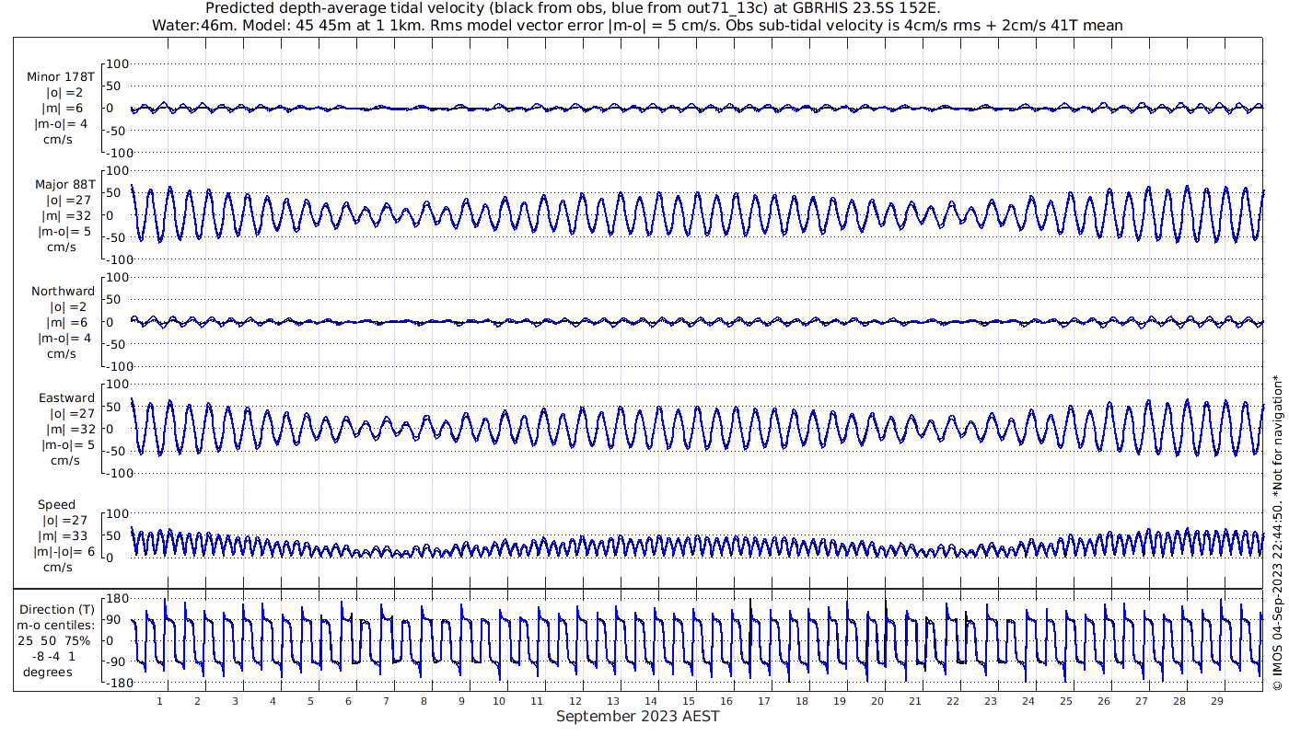The image size is (1289, 736).
Task: Click '|m| =6' under Northward
Action: 64,322
